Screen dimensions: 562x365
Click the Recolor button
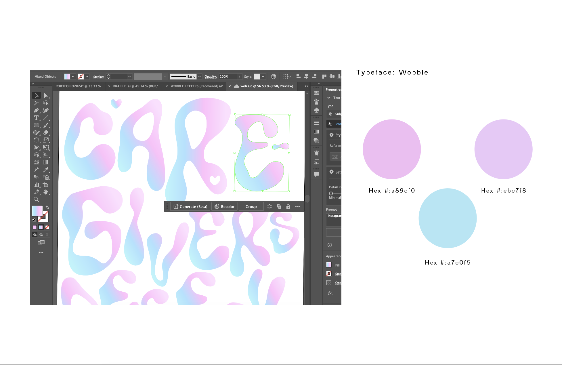click(224, 207)
